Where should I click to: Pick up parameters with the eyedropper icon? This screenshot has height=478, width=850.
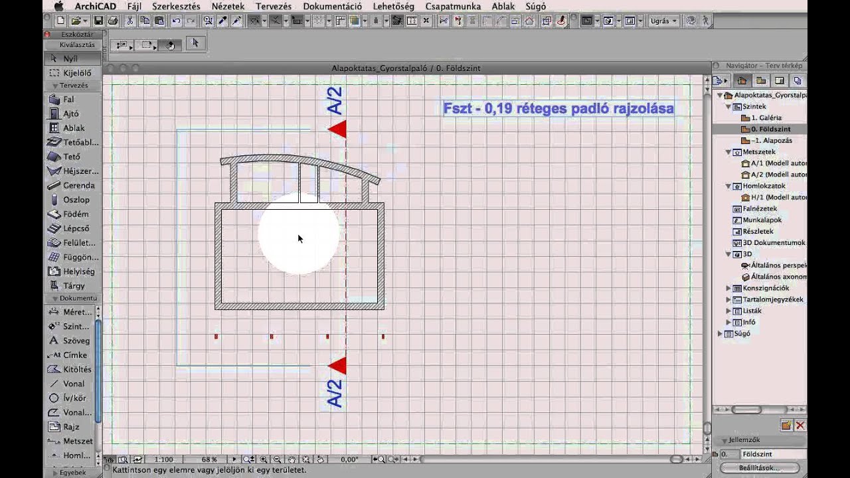point(223,21)
